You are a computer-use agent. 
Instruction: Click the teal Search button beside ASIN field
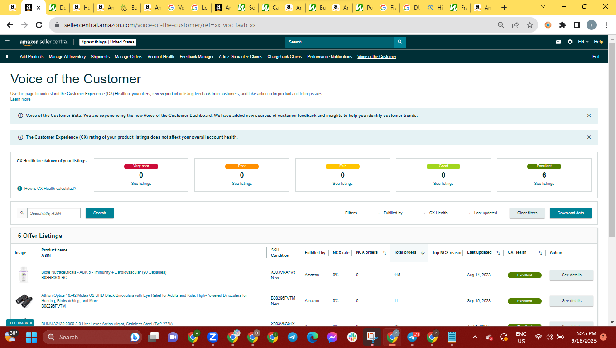pyautogui.click(x=100, y=213)
